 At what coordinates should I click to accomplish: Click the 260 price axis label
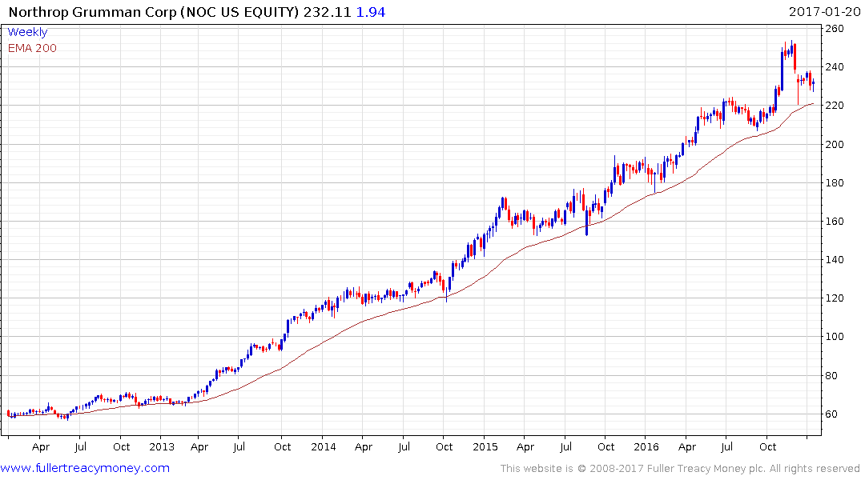(835, 29)
